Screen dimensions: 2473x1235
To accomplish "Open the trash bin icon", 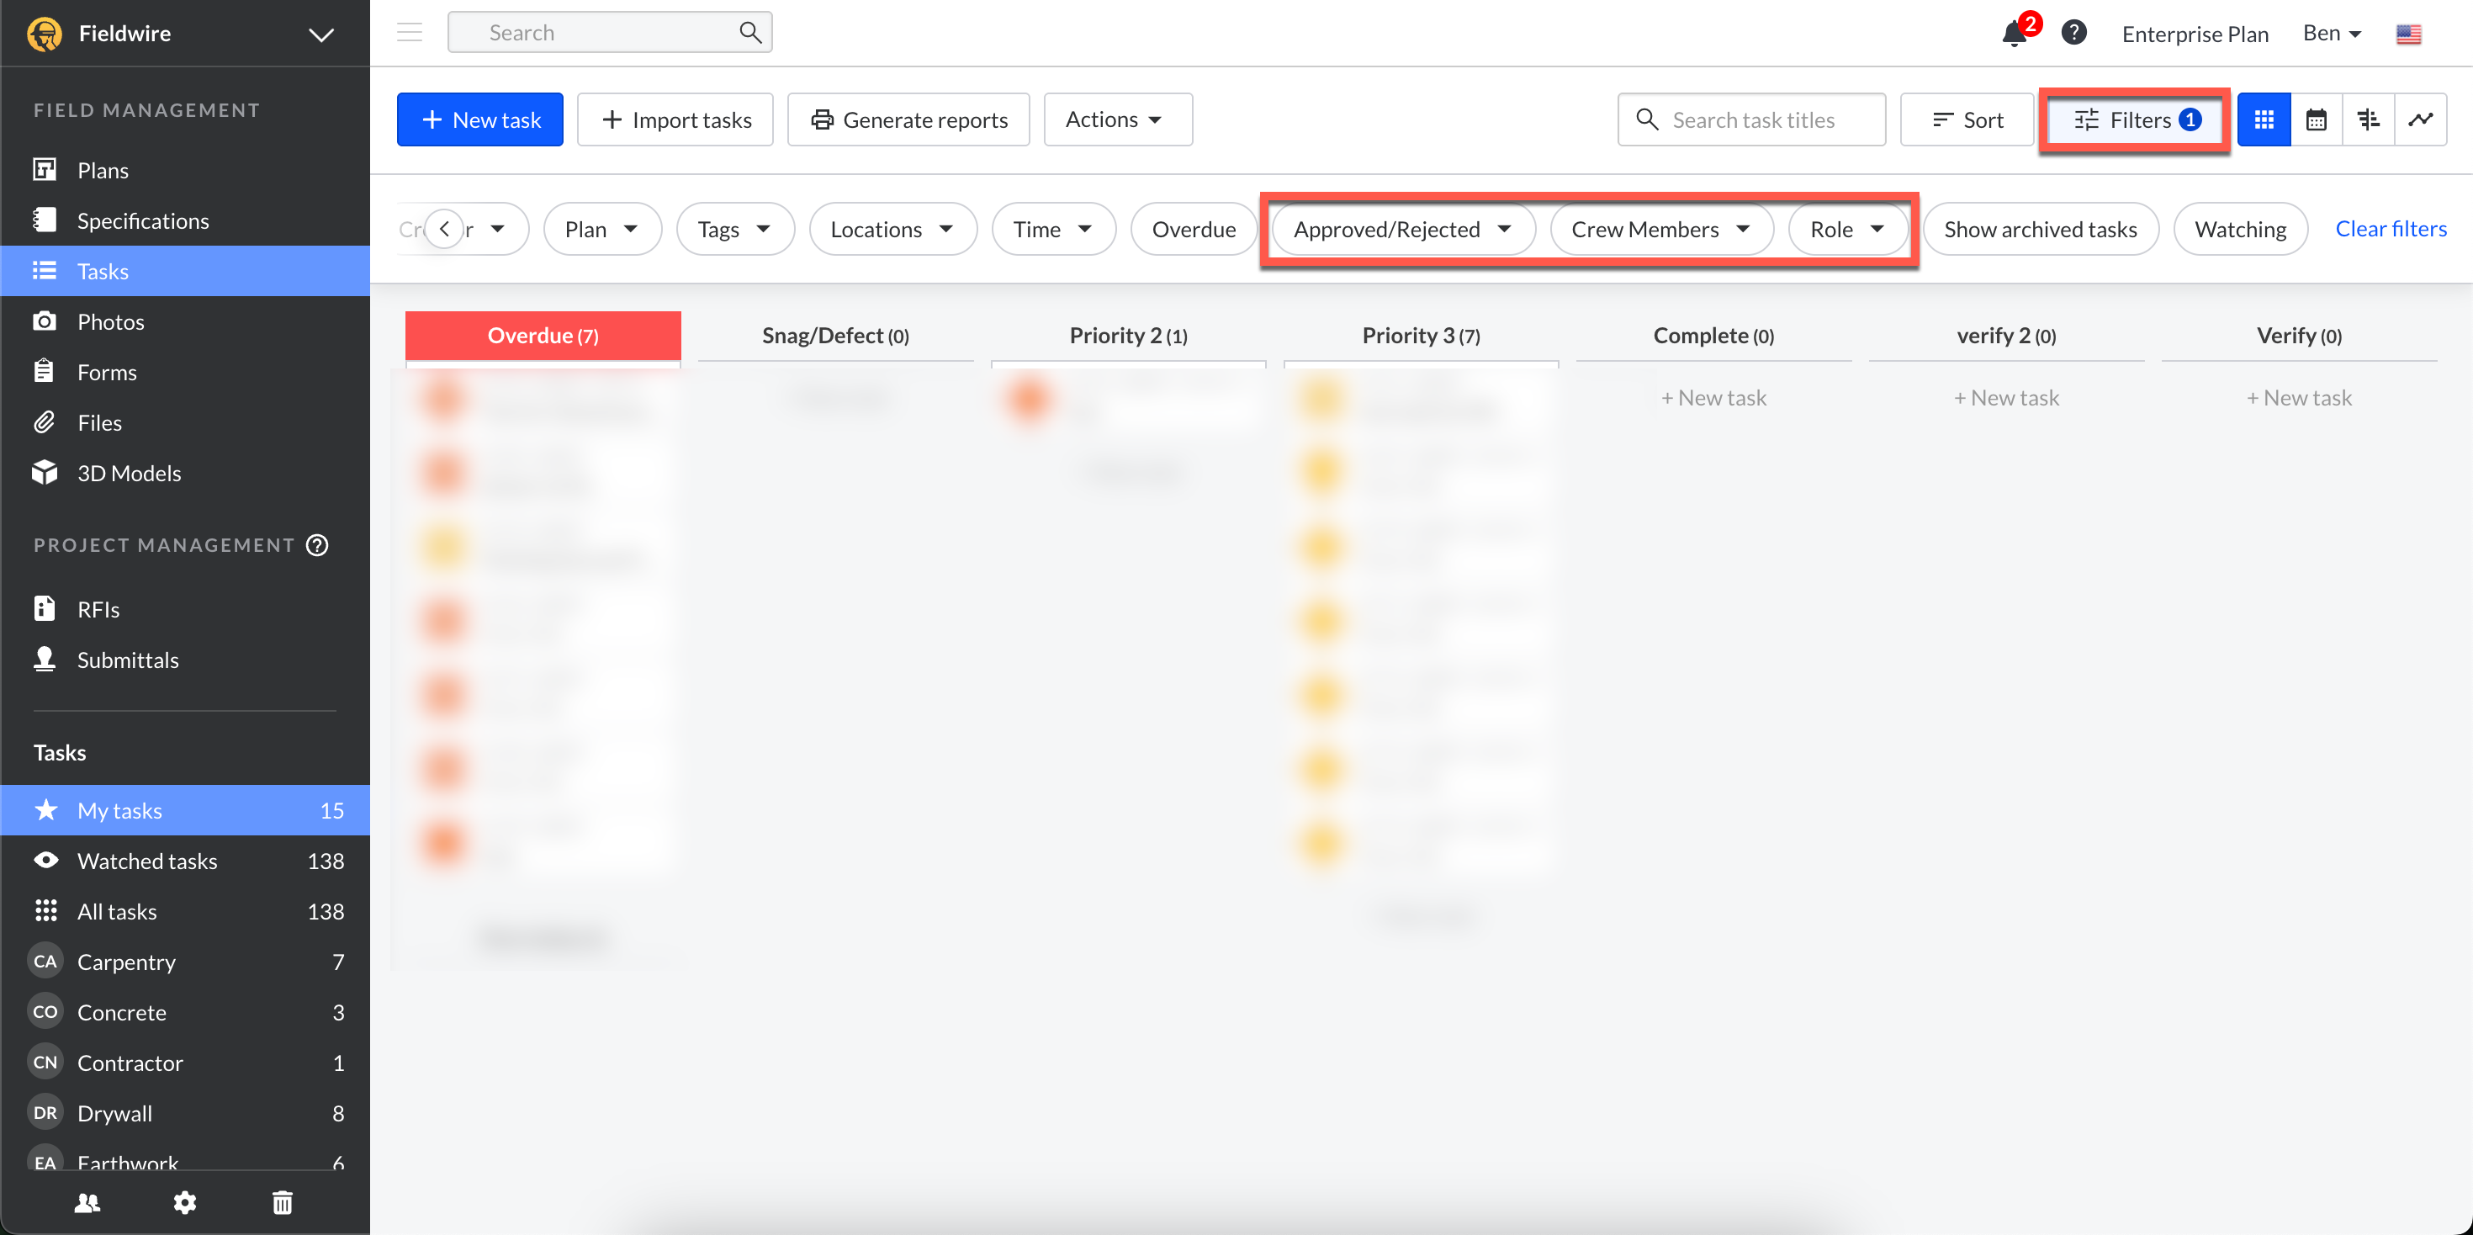I will (283, 1202).
